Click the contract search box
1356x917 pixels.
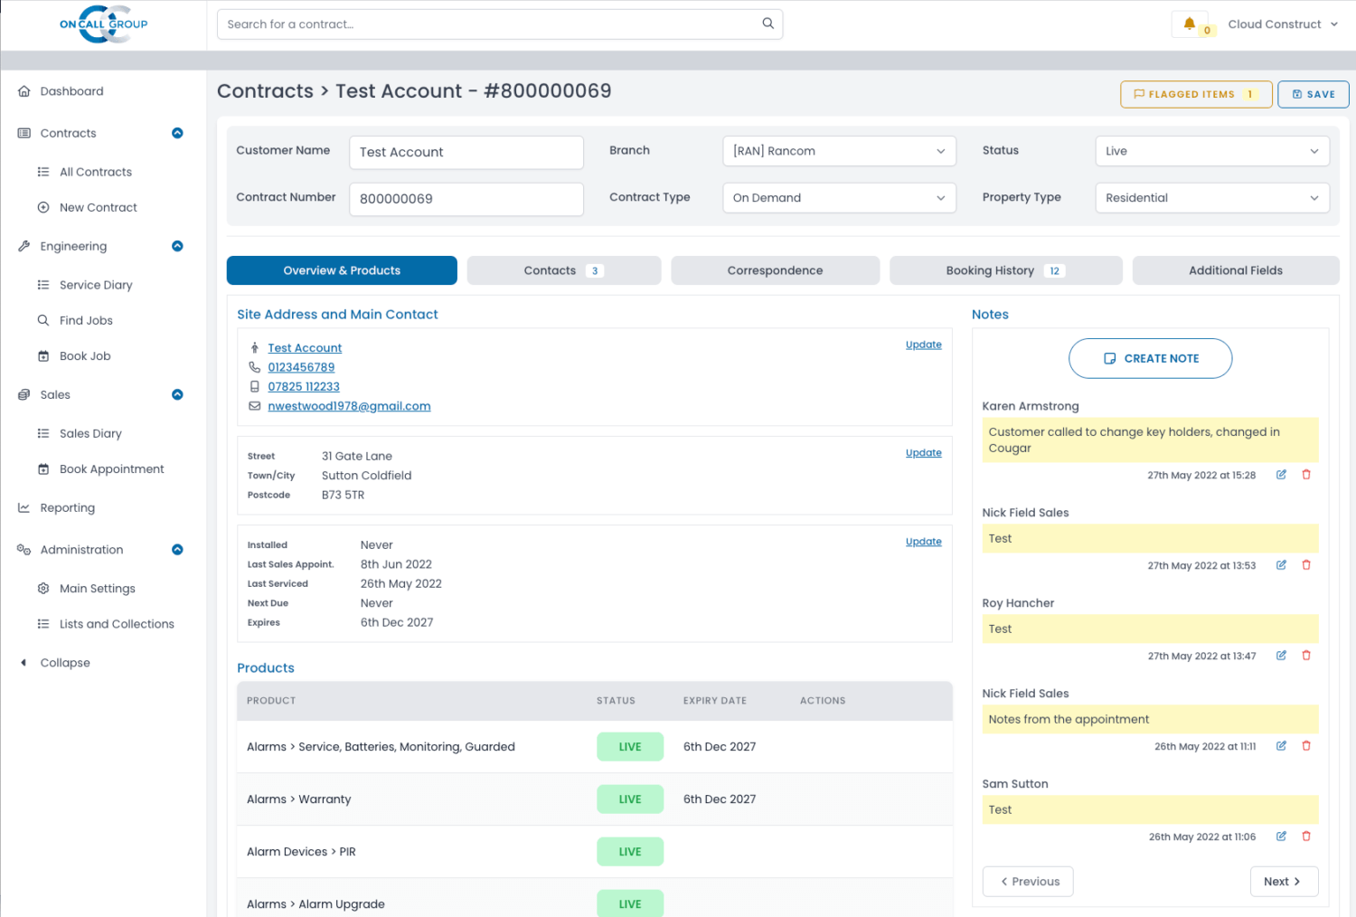click(x=500, y=24)
